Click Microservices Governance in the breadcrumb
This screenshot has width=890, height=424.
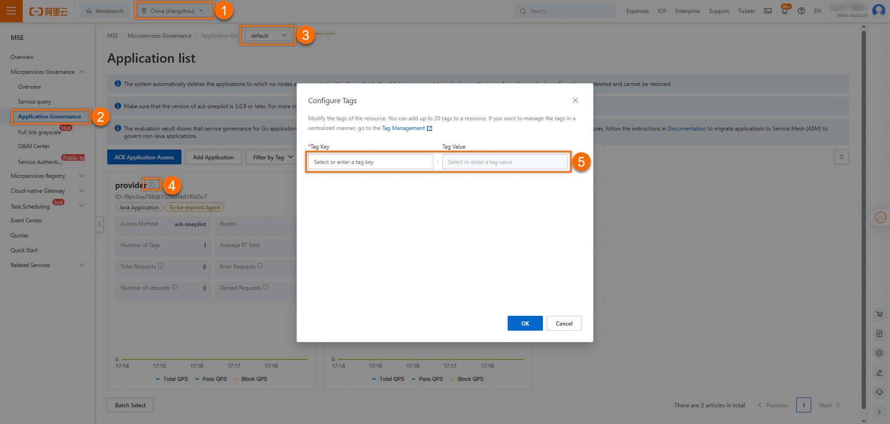point(160,36)
